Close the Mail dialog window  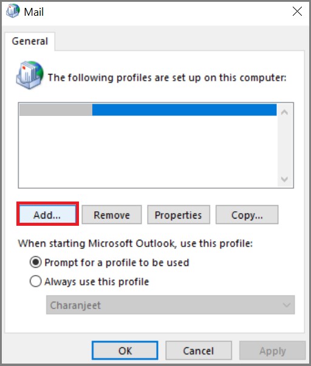[297, 11]
